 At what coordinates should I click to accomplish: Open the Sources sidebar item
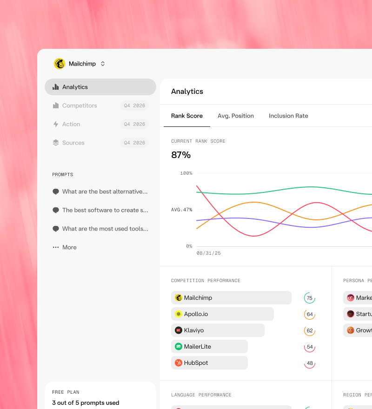[100, 143]
